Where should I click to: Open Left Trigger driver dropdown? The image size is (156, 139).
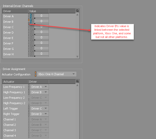pyautogui.click(x=39, y=109)
